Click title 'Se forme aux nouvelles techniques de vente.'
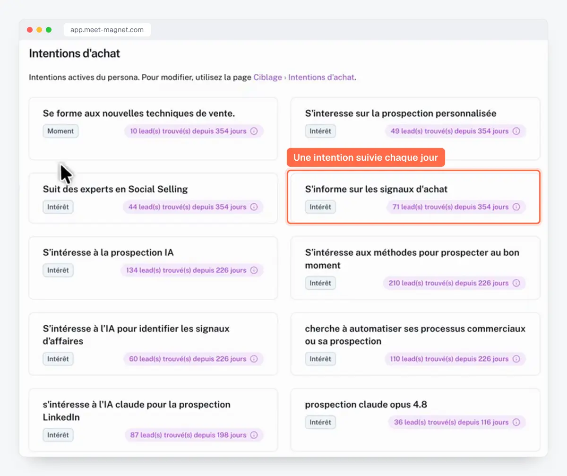 (x=139, y=113)
